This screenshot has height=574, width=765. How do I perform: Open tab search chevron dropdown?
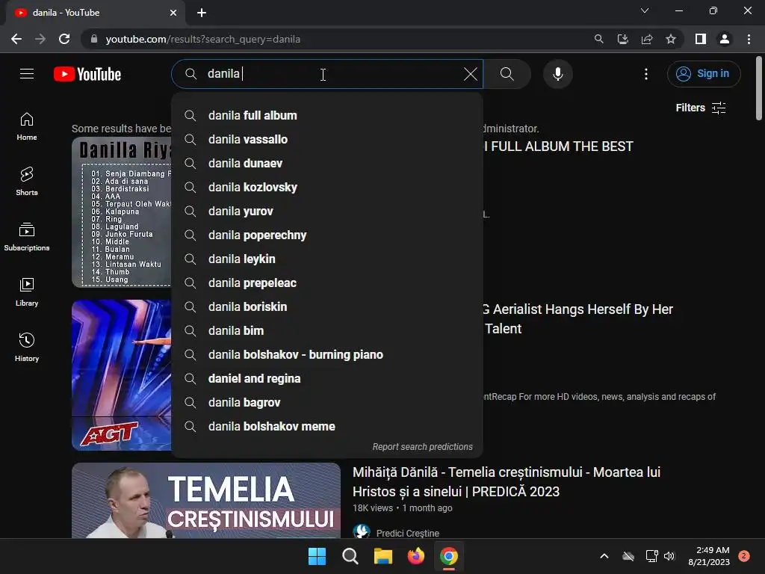pos(645,10)
